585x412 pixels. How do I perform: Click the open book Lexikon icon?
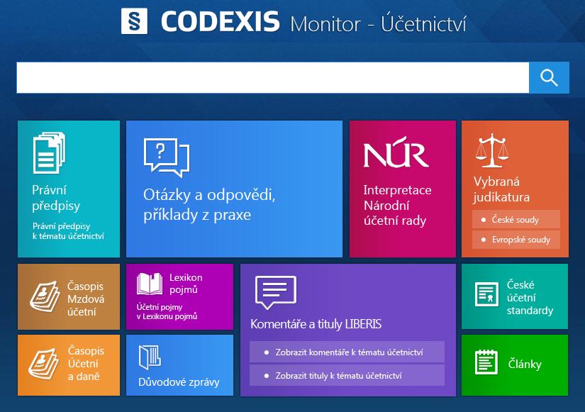point(150,284)
